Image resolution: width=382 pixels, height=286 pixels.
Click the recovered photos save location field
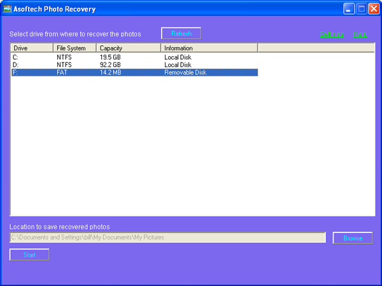[x=167, y=238]
